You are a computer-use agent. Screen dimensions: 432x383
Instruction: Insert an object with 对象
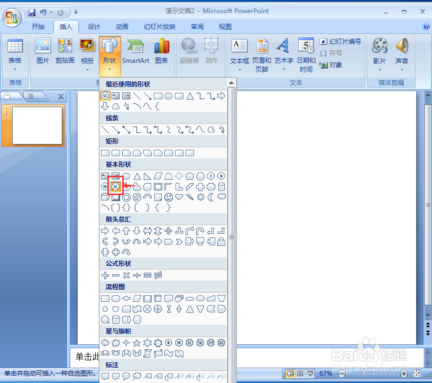pos(331,65)
